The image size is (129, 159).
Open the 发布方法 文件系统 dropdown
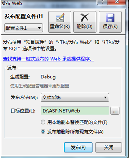(75, 97)
